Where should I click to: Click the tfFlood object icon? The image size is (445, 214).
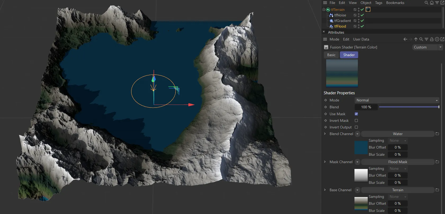331,26
